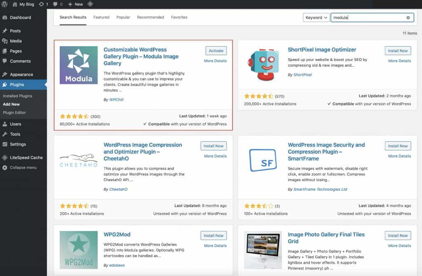
Task: Click the Final Tiles Grid thumbnail
Action: [263, 250]
